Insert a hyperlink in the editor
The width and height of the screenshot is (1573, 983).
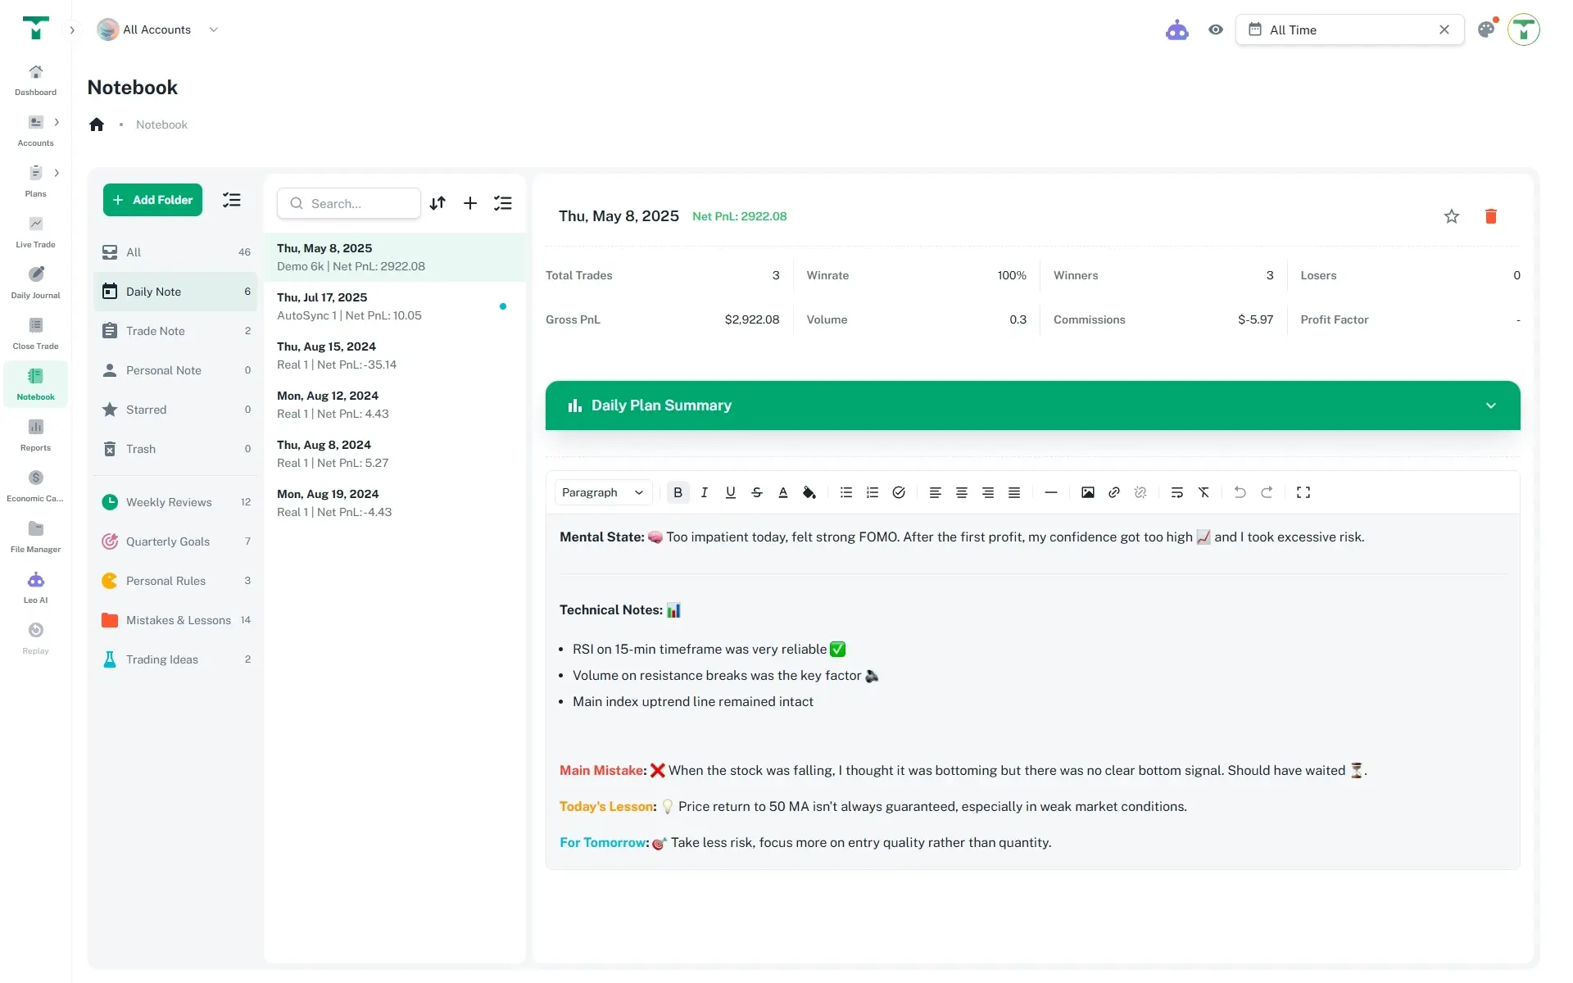1113,492
